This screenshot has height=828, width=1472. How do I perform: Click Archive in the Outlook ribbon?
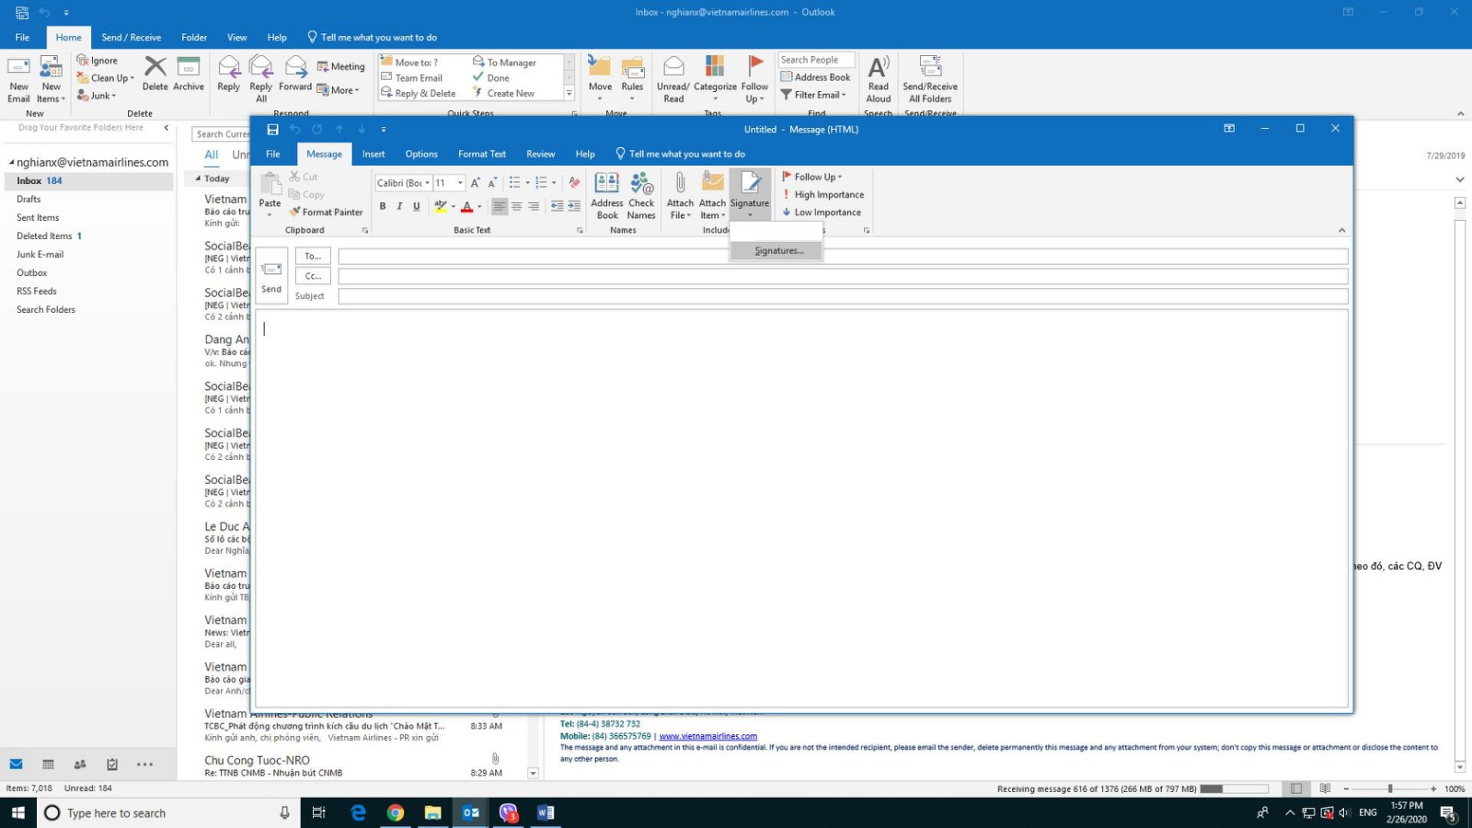pyautogui.click(x=189, y=74)
